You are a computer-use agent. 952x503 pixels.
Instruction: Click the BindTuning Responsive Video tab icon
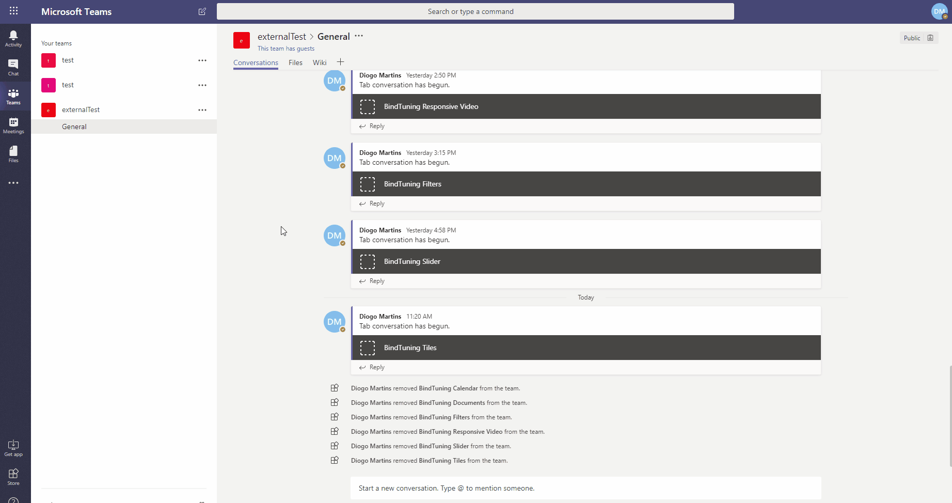click(368, 107)
